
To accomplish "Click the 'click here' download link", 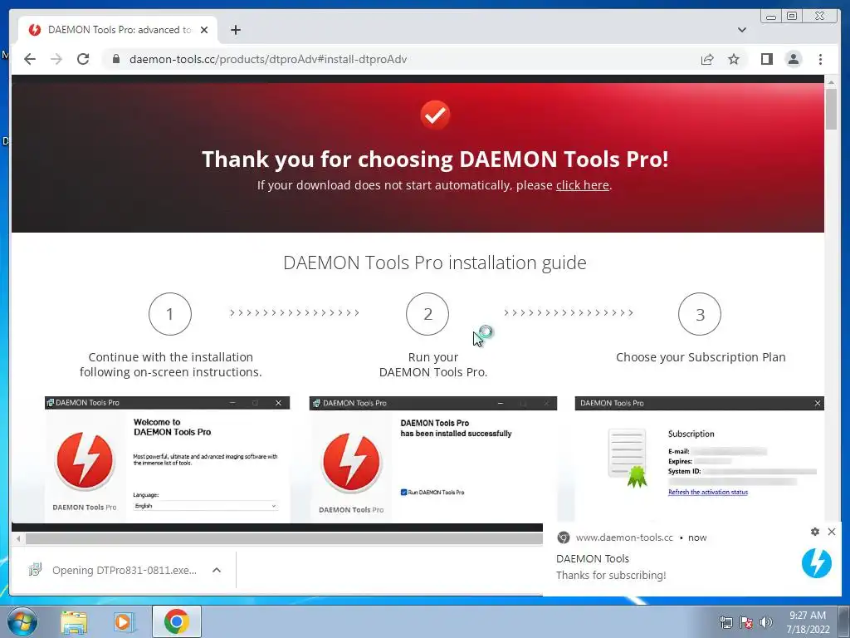I will point(582,185).
